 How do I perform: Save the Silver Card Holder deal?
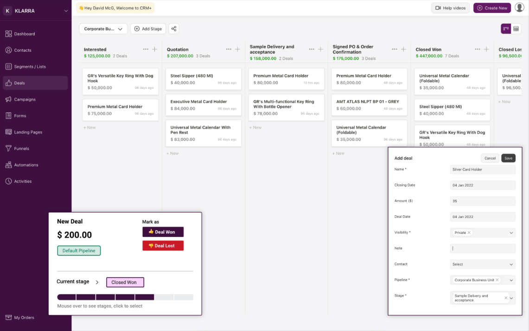click(x=508, y=158)
